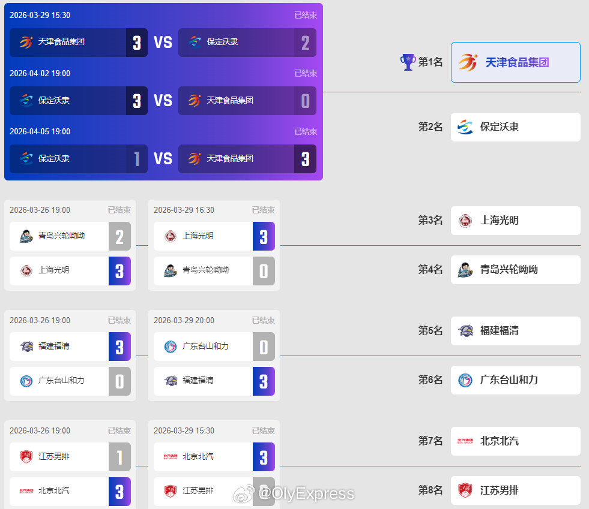The height and width of the screenshot is (509, 589).
Task: Select the highlighted 天津食品集团 champion card
Action: point(515,62)
